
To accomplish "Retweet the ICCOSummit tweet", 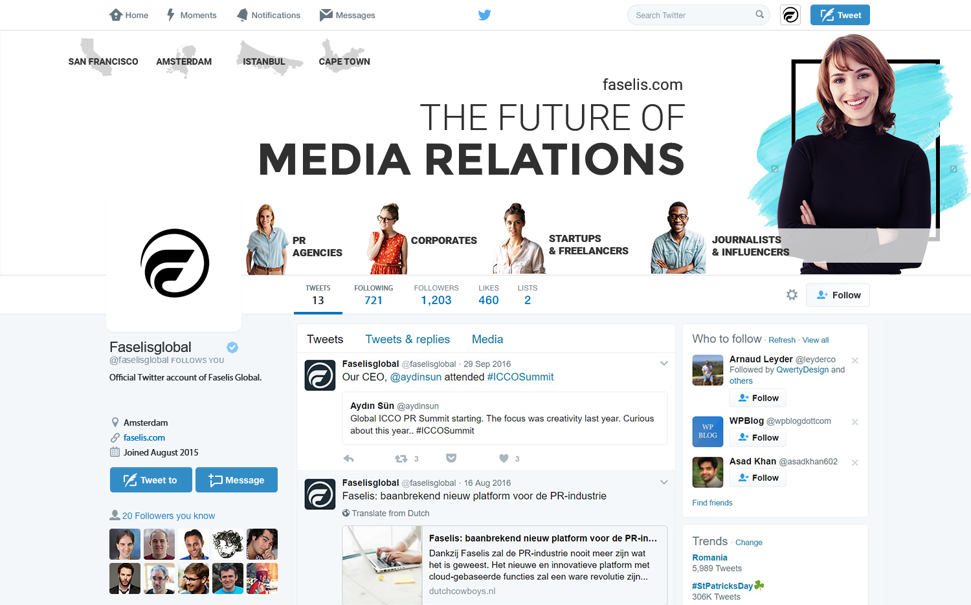I will coord(401,458).
